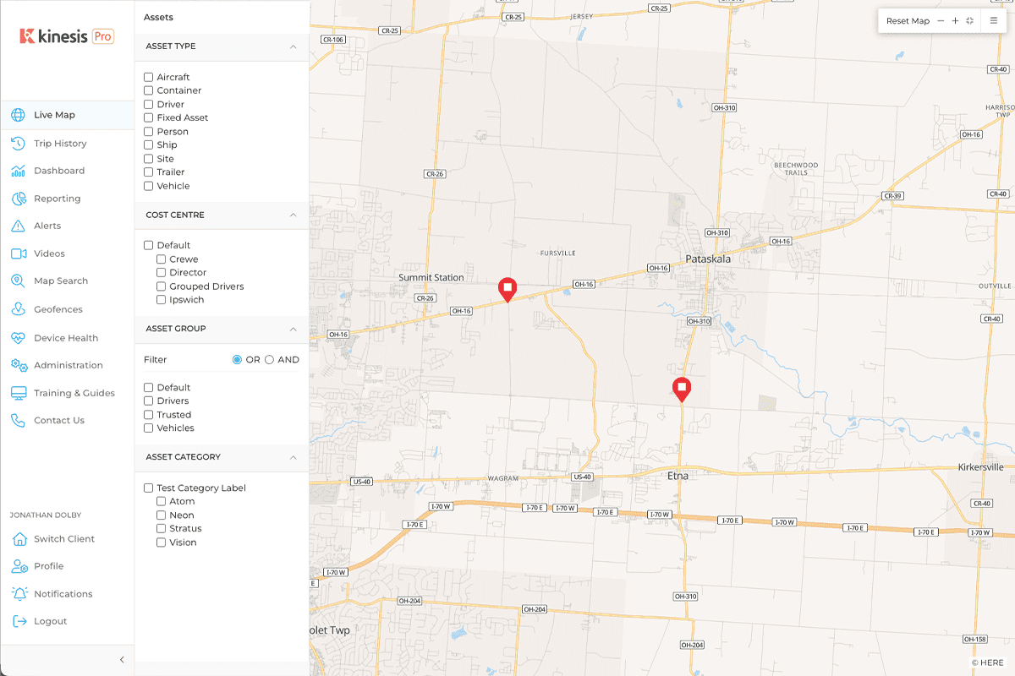Open Trip History from the sidebar

pos(60,144)
